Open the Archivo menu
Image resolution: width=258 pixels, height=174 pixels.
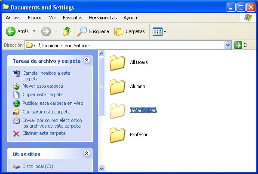(13, 18)
